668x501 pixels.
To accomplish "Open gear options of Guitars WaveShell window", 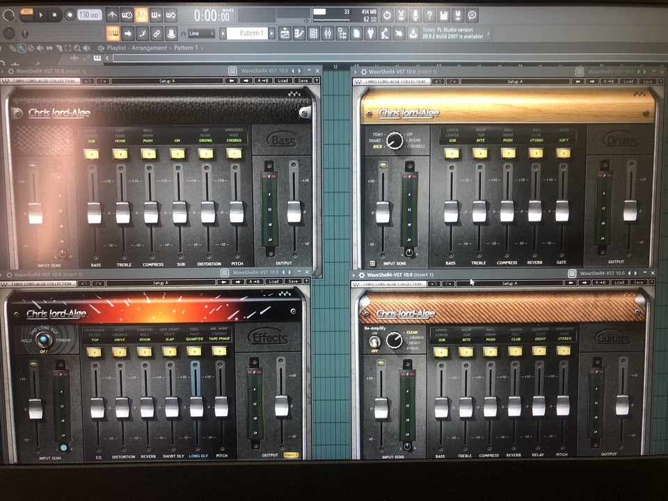I will (x=362, y=276).
